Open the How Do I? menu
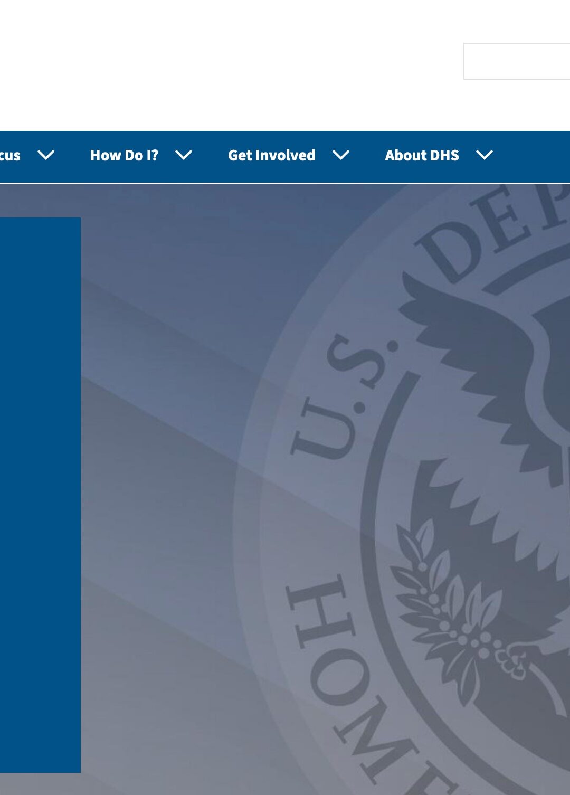570x795 pixels. coord(124,155)
